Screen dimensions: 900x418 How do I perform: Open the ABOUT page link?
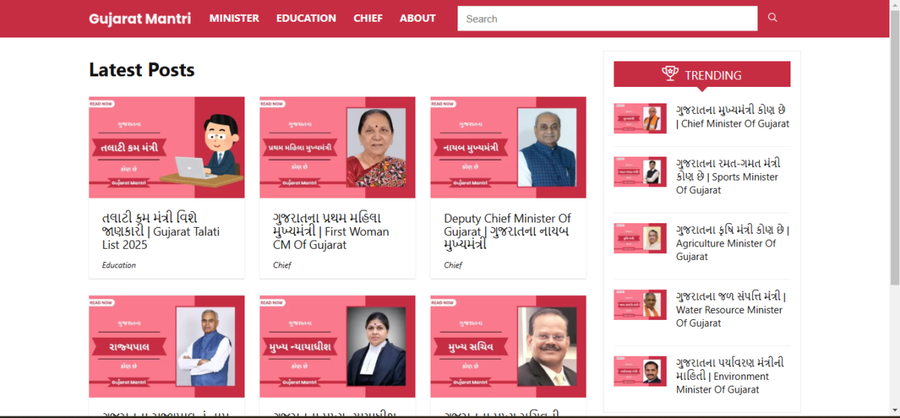418,18
